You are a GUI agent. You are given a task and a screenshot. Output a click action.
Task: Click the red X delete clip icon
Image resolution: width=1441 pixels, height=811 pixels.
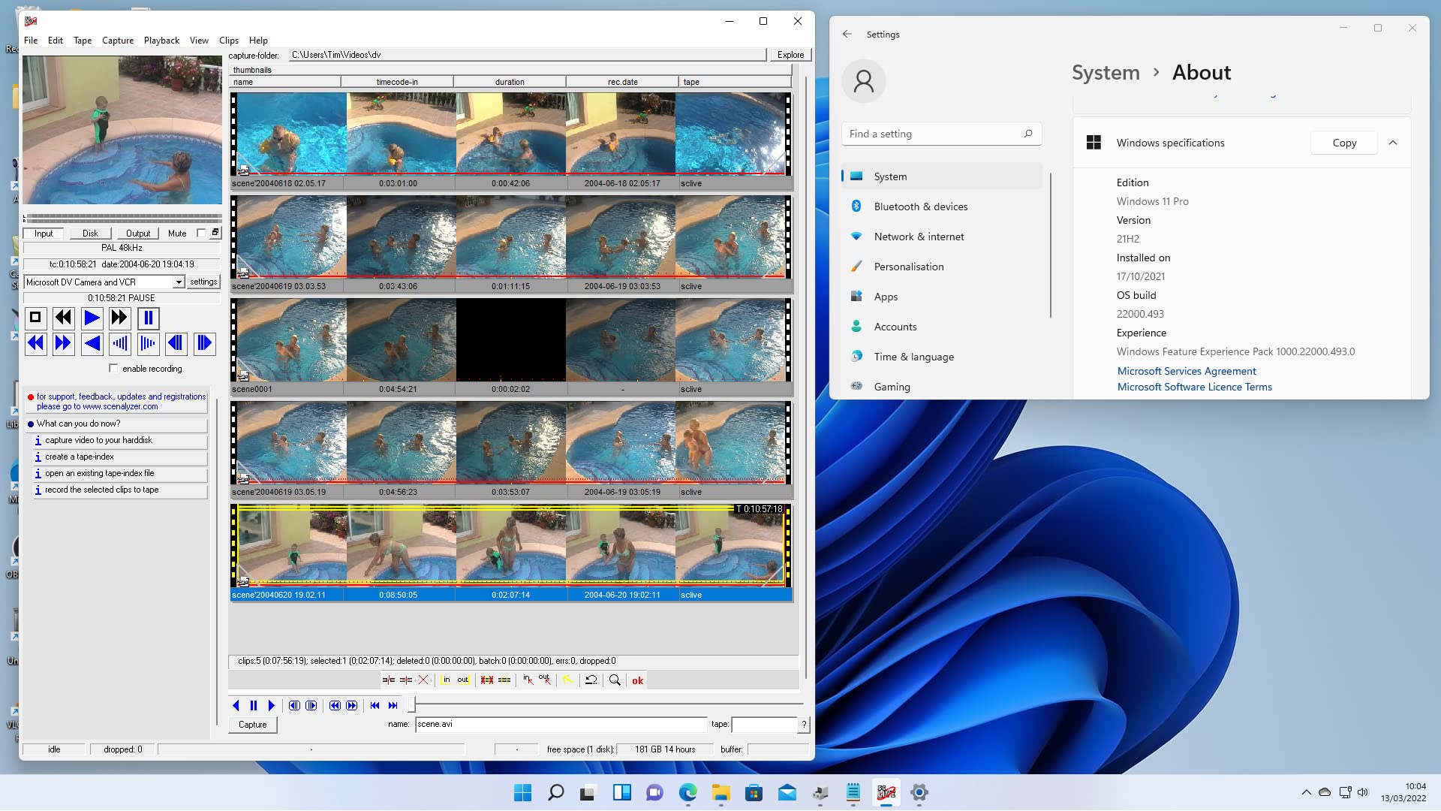[423, 680]
